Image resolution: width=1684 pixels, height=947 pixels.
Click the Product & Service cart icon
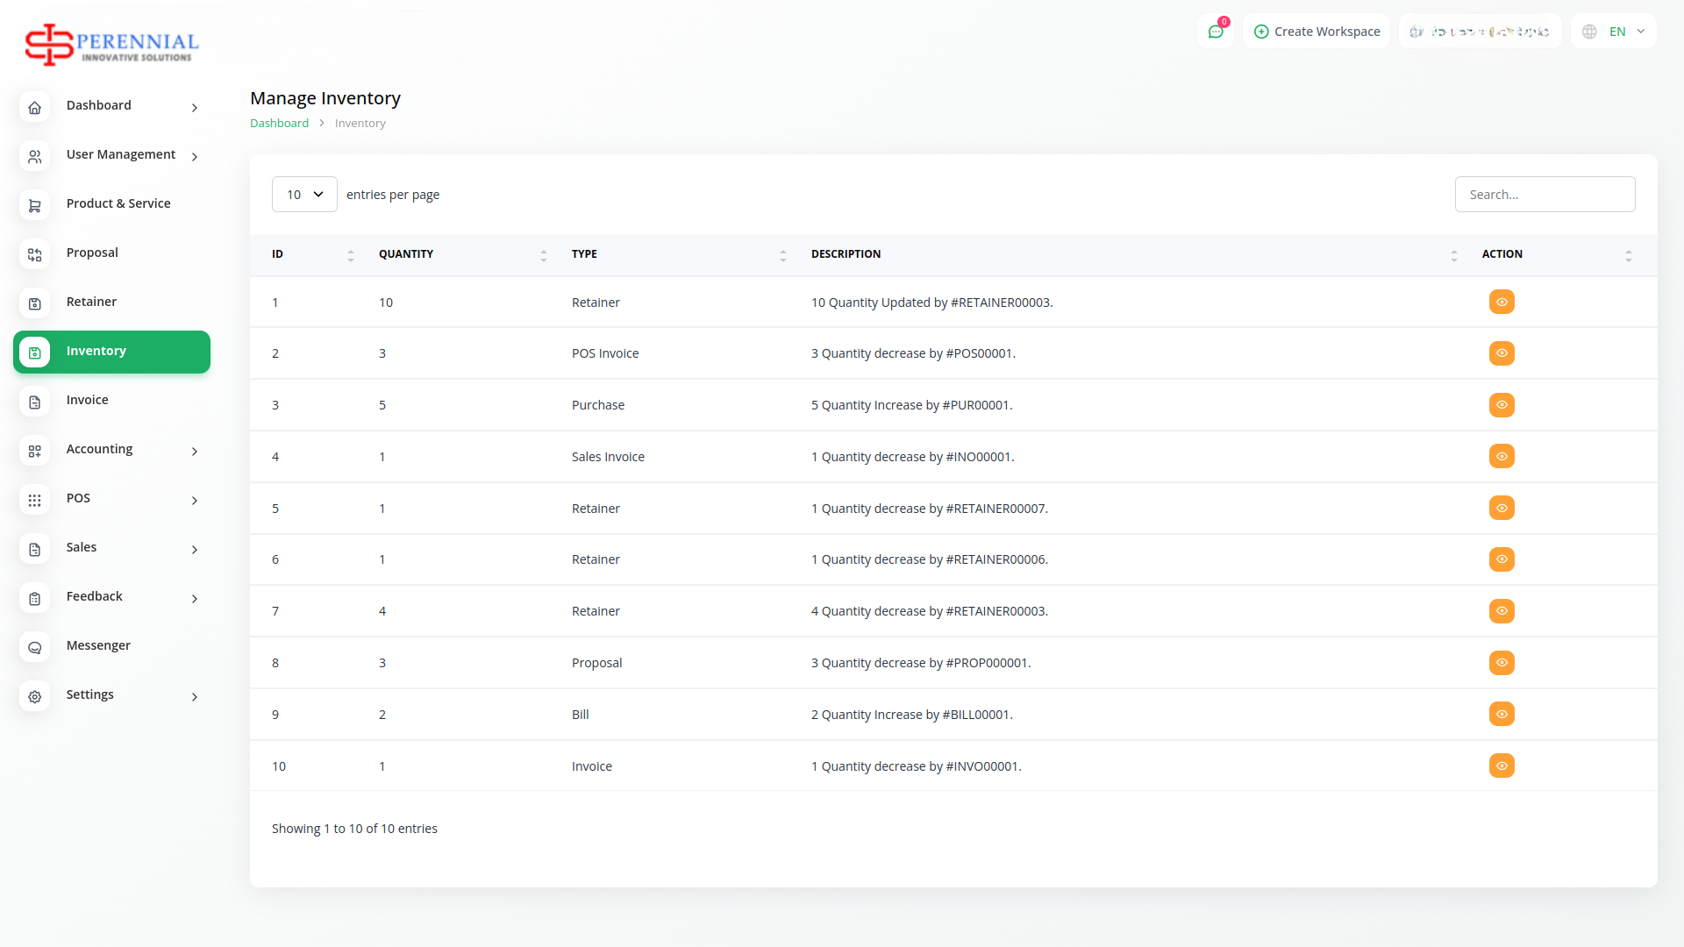point(34,205)
